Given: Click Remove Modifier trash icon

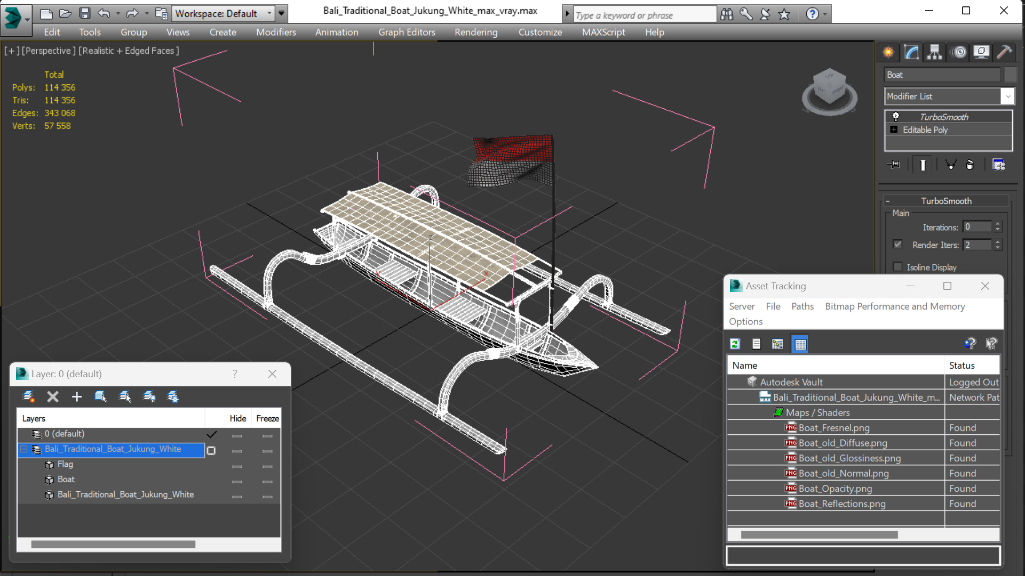Looking at the screenshot, I should tap(970, 165).
